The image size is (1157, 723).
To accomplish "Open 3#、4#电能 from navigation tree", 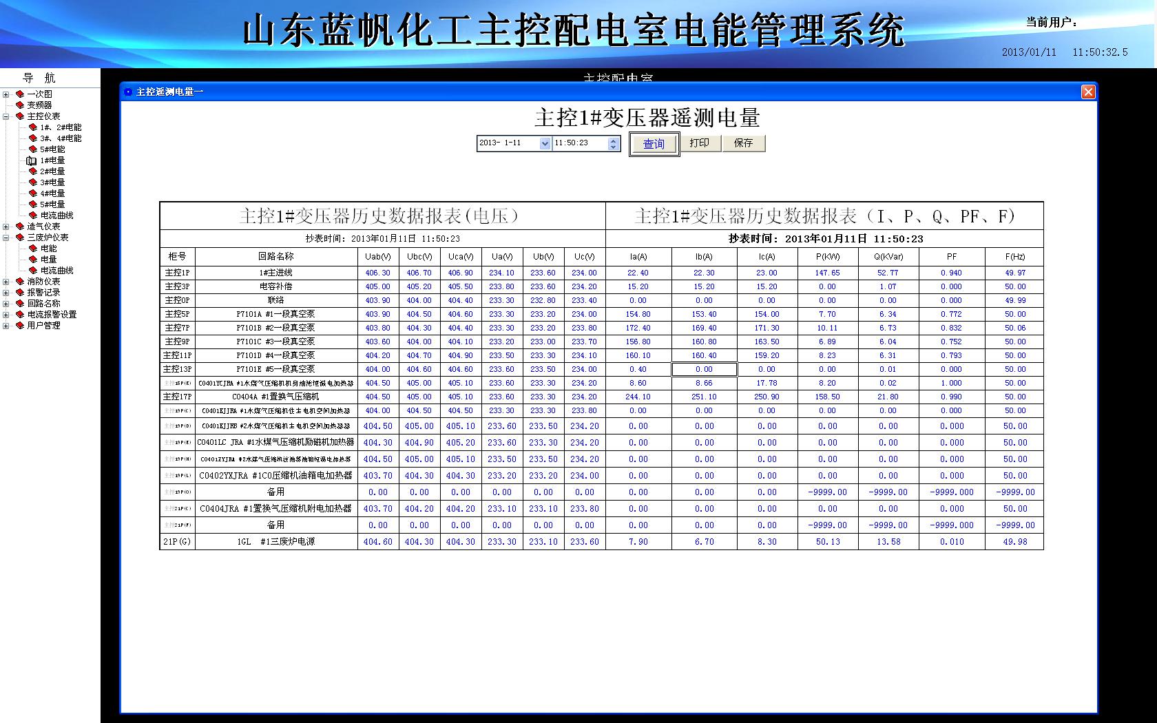I will pyautogui.click(x=61, y=138).
